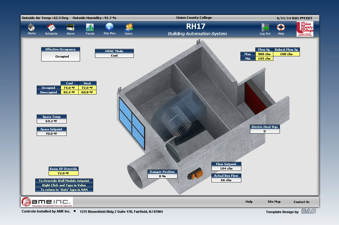The width and height of the screenshot is (339, 225).
Task: Click the Log Out door icon
Action: (x=265, y=28)
